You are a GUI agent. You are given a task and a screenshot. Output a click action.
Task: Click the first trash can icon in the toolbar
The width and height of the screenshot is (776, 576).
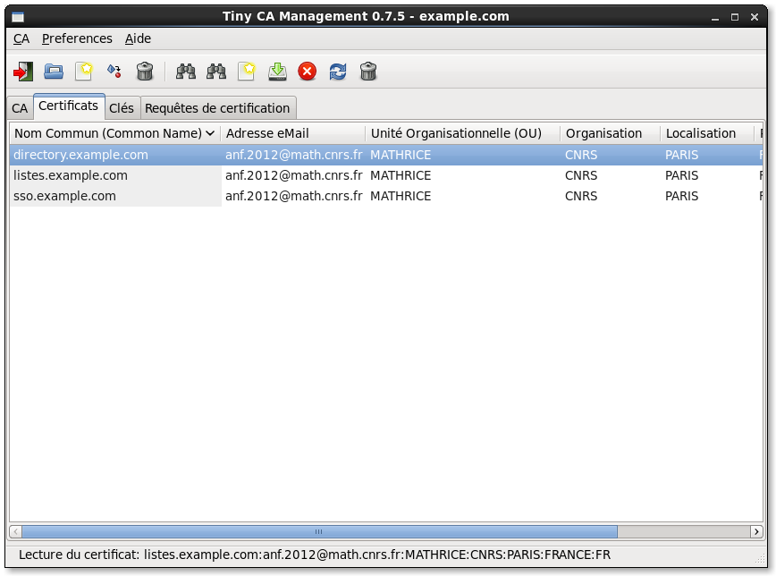click(x=145, y=72)
